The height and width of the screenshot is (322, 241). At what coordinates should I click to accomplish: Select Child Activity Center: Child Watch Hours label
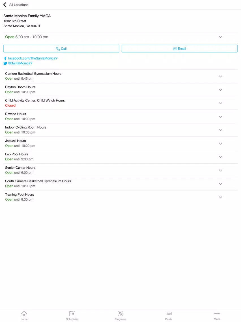point(35,100)
